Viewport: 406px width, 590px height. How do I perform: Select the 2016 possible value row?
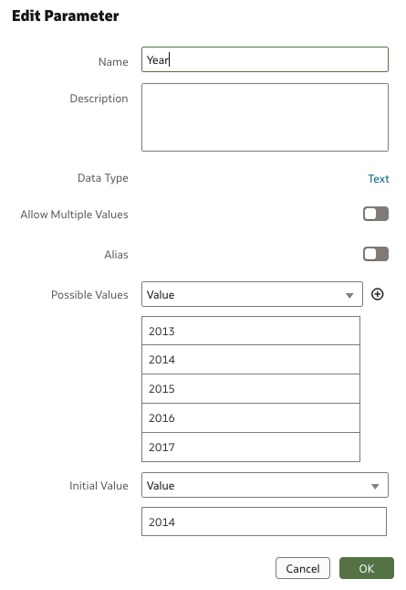[251, 418]
